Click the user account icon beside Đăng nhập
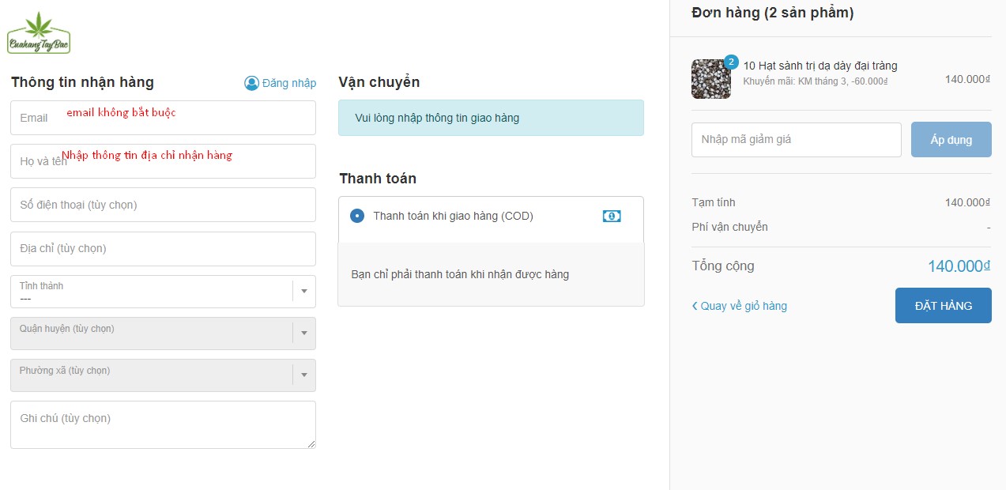This screenshot has height=490, width=1006. [251, 83]
